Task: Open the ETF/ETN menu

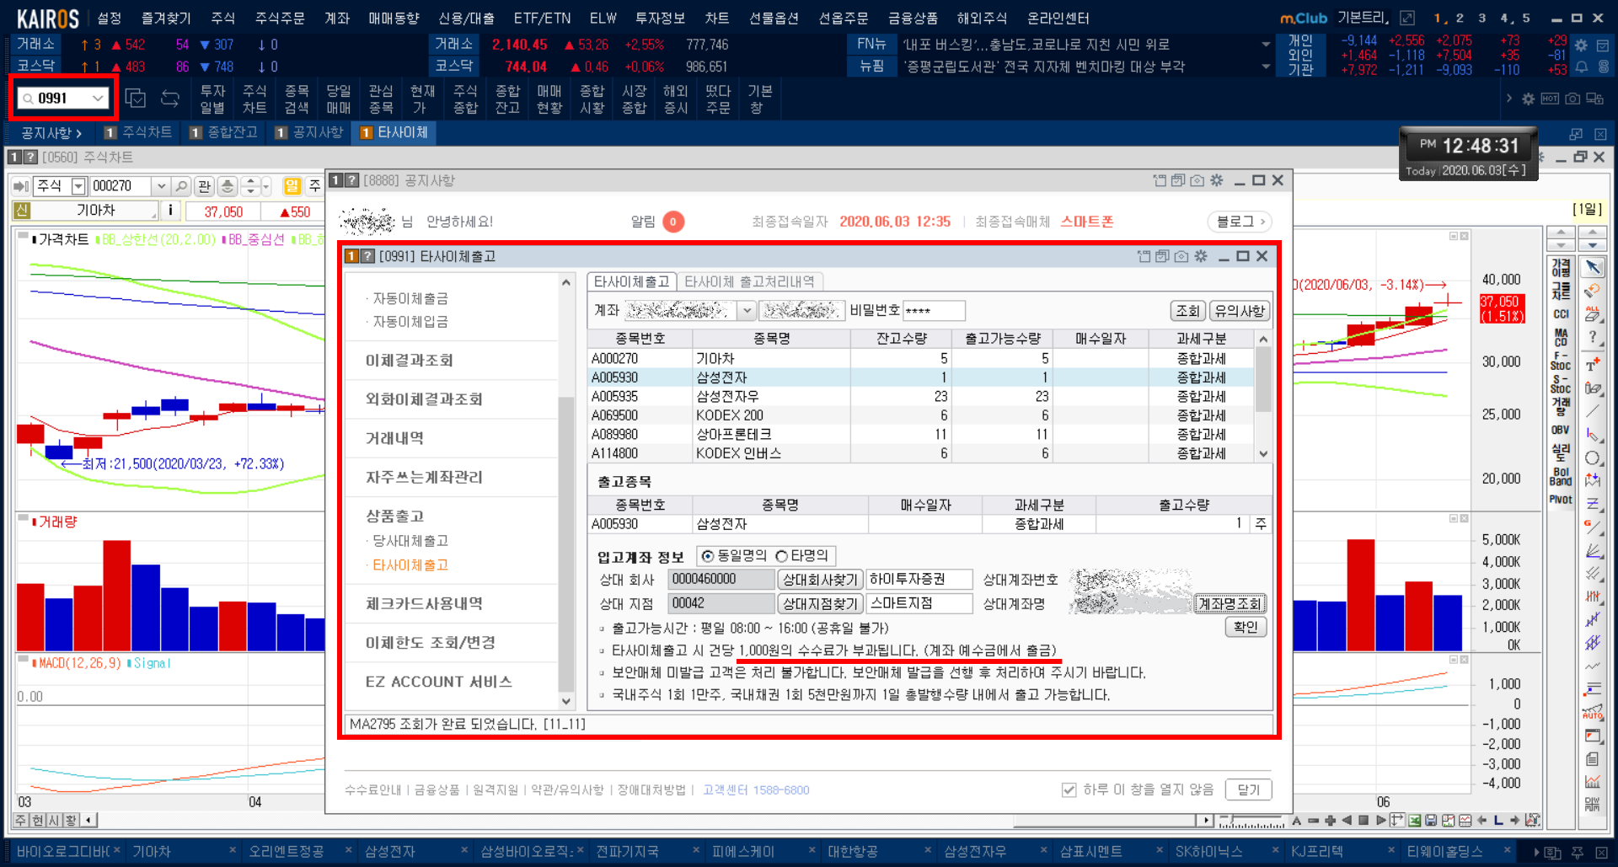Action: (542, 18)
